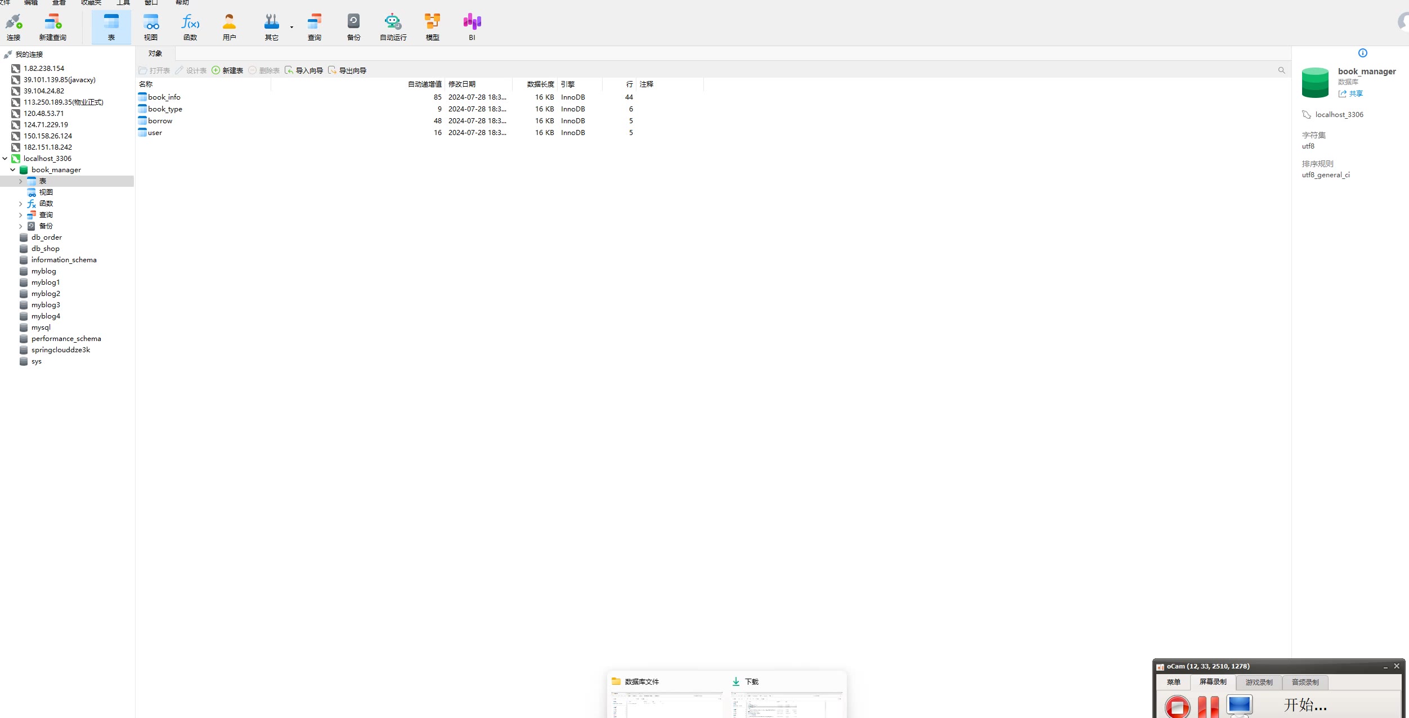This screenshot has width=1409, height=718.
Task: Switch to the 对象 tab
Action: (155, 53)
